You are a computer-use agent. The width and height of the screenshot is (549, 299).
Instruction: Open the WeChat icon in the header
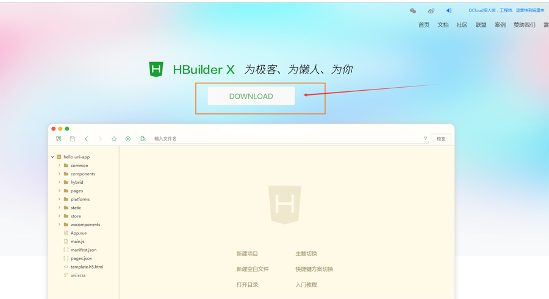[413, 11]
